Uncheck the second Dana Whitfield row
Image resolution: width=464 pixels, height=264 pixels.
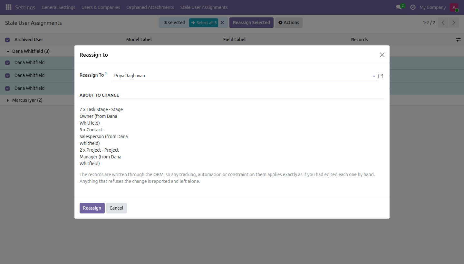(7, 76)
